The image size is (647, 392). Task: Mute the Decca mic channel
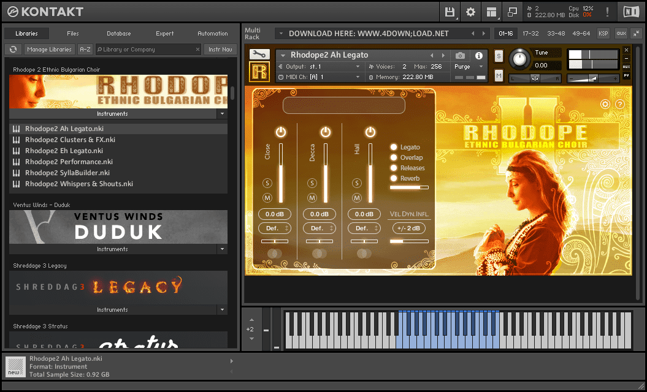(312, 198)
